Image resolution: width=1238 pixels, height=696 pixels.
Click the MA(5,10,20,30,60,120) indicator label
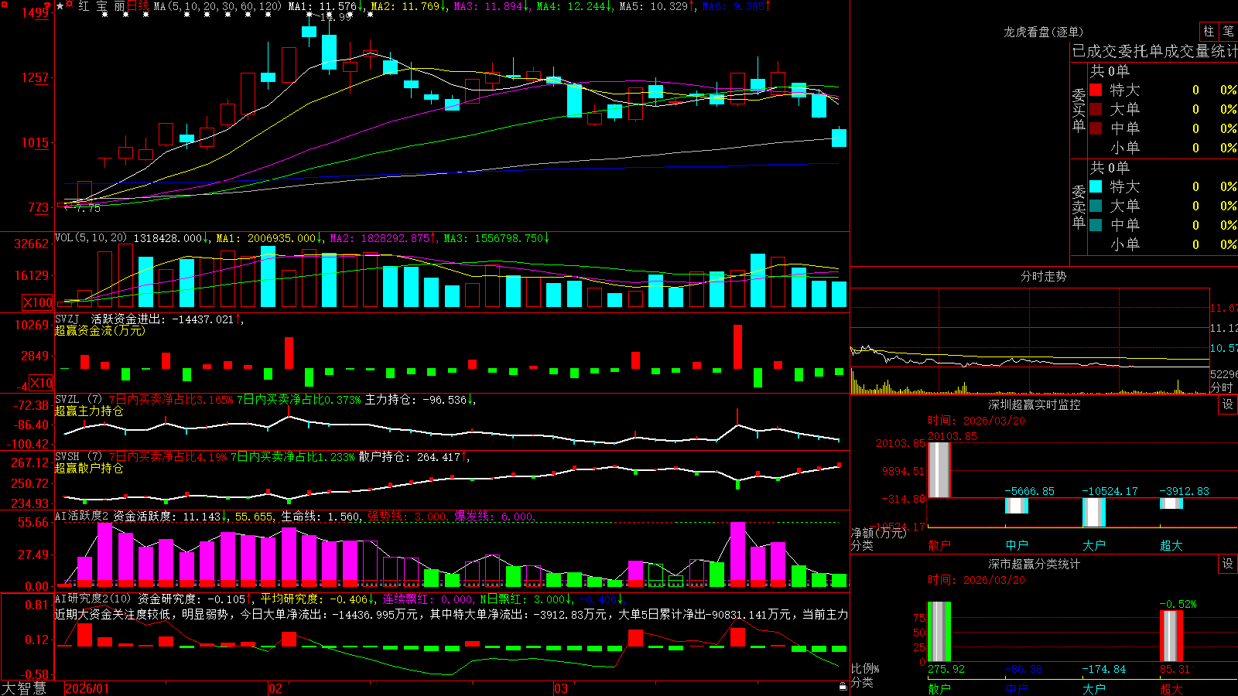[x=217, y=6]
